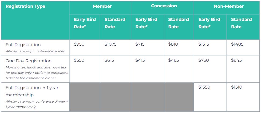The width and height of the screenshot is (261, 113).
Task: Select the $1485 non-member standard price
Action: click(237, 44)
